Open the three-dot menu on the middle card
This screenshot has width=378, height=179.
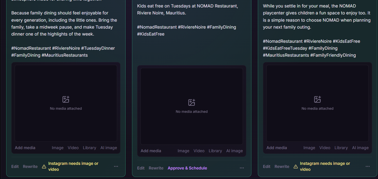coord(242,168)
